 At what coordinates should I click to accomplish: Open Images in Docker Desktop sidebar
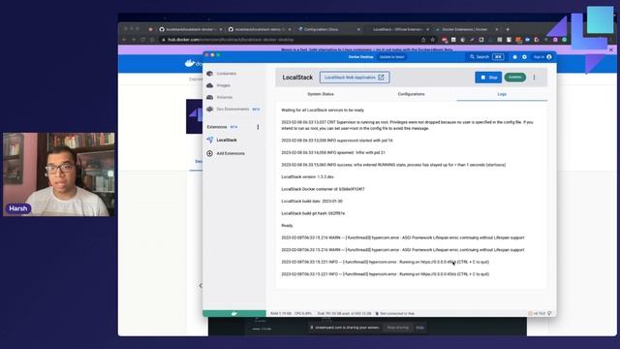[223, 85]
